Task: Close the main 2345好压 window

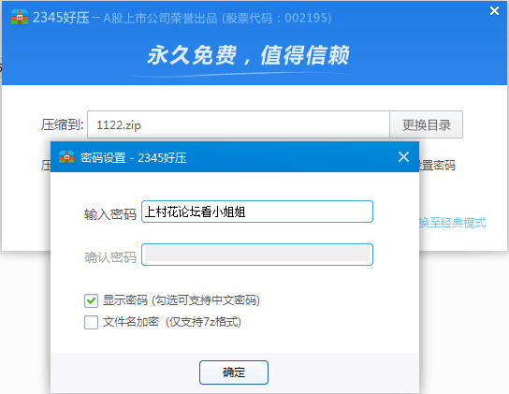Action: coord(494,11)
